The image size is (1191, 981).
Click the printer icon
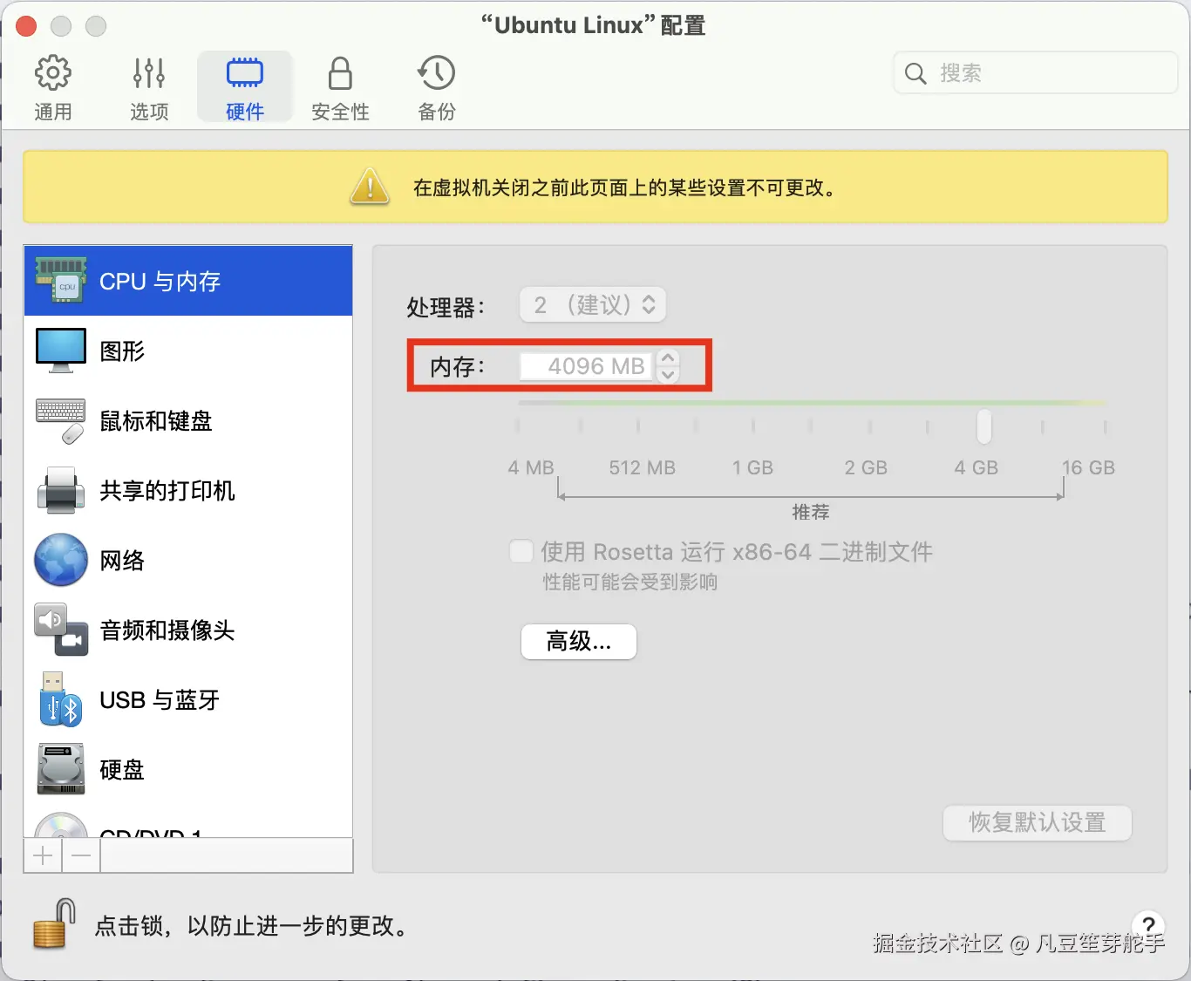coord(61,490)
